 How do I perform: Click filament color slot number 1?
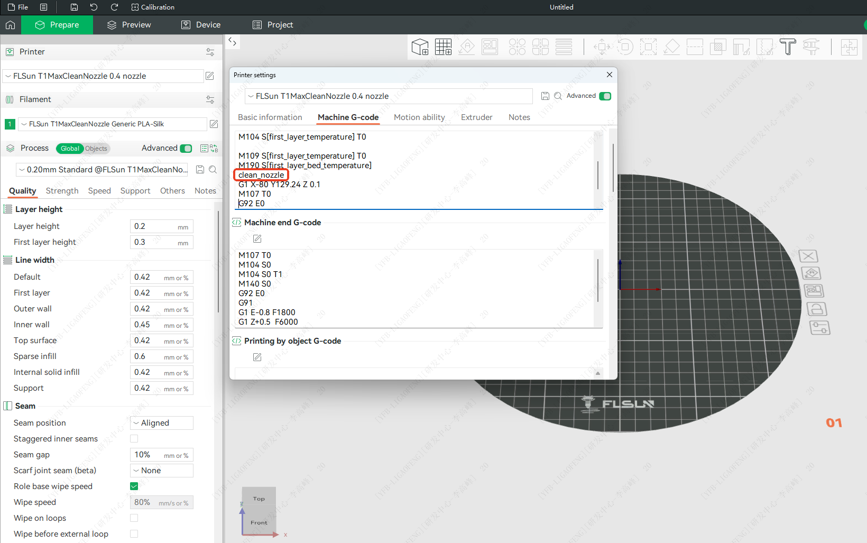[10, 124]
